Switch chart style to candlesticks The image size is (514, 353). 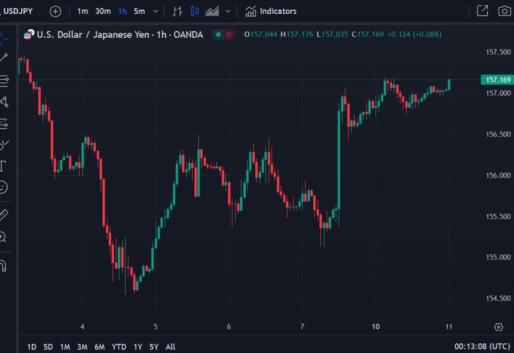(195, 11)
